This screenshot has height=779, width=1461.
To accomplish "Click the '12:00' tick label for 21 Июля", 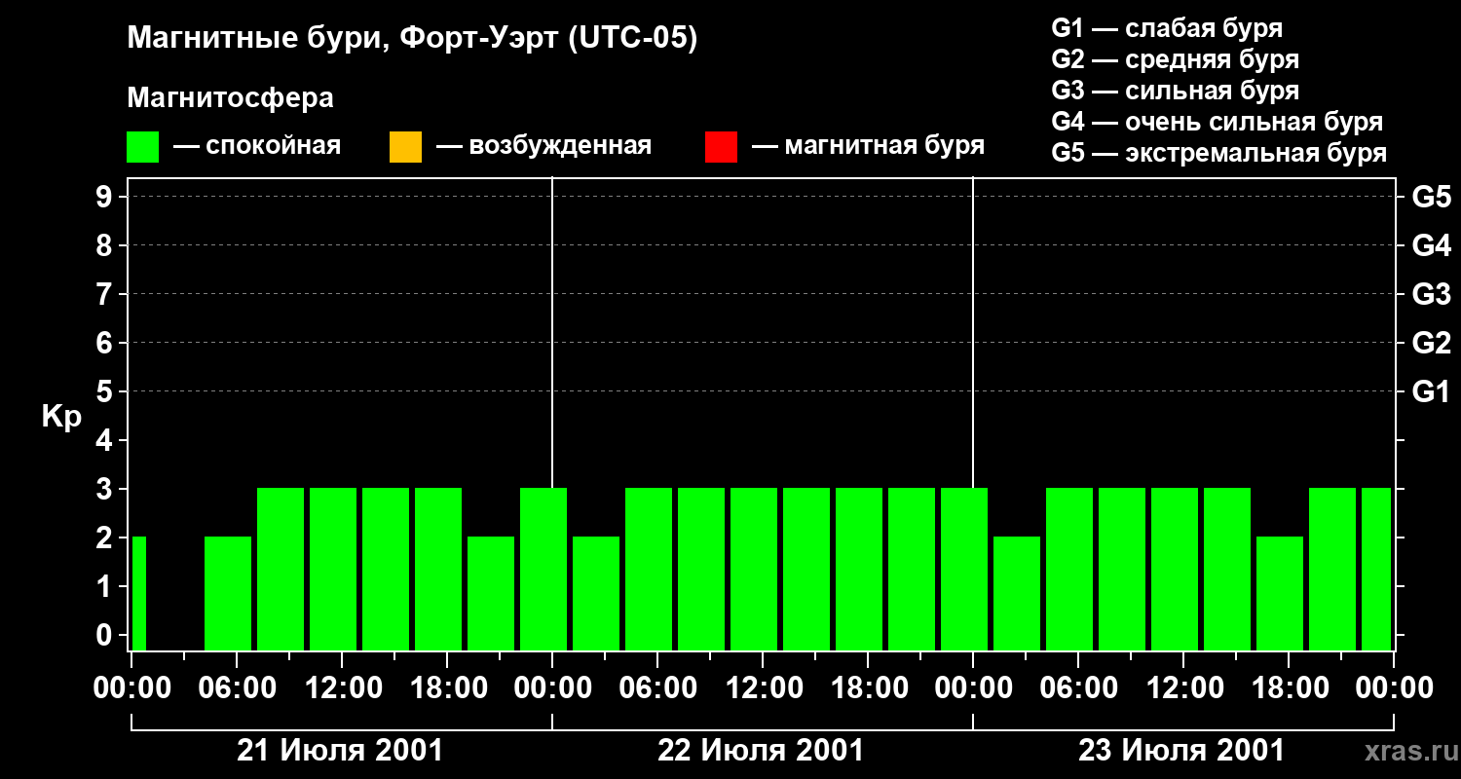I will (342, 687).
